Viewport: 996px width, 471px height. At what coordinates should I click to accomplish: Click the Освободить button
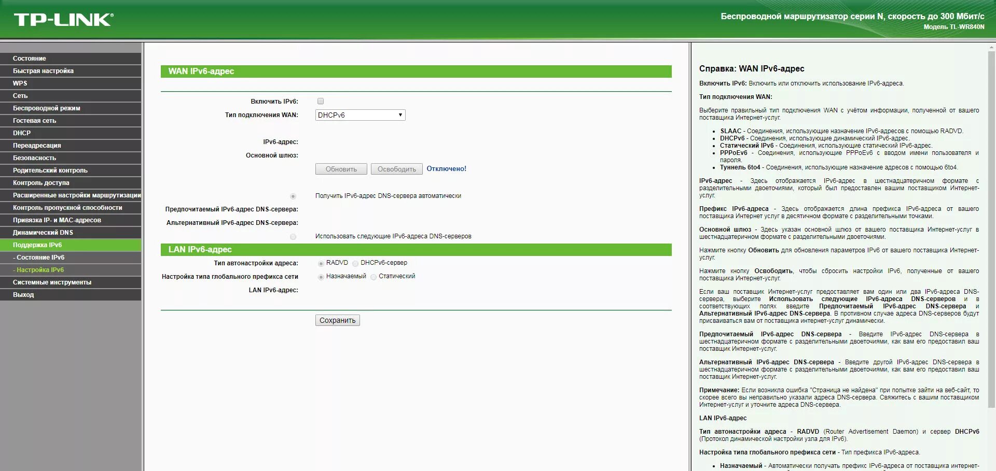tap(397, 169)
